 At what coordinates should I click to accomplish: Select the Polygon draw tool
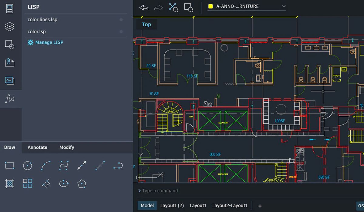pos(82,183)
